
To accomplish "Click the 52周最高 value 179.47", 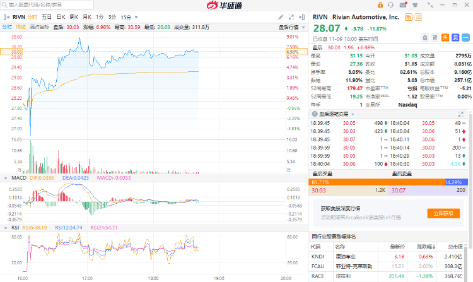I will 354,88.
